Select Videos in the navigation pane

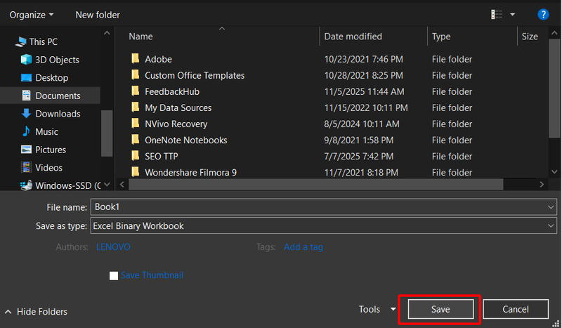(48, 168)
